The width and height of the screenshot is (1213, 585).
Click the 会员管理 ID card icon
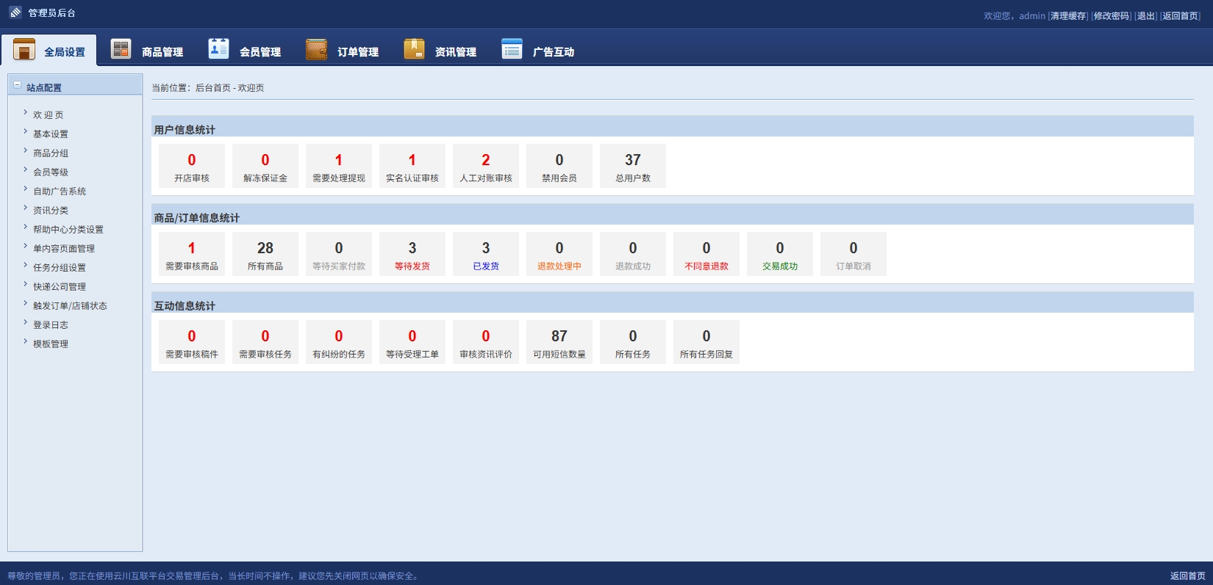pyautogui.click(x=218, y=48)
